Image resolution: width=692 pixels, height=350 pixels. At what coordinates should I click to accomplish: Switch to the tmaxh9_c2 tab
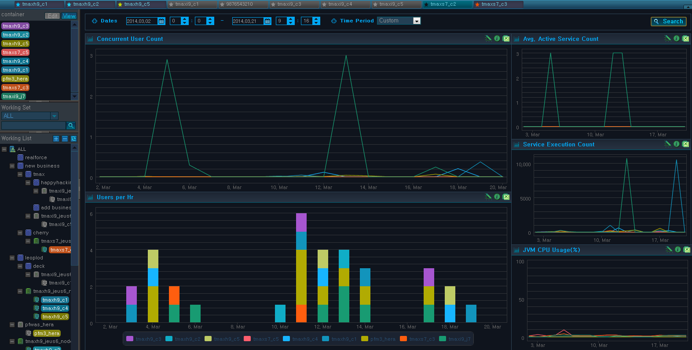[x=90, y=4]
